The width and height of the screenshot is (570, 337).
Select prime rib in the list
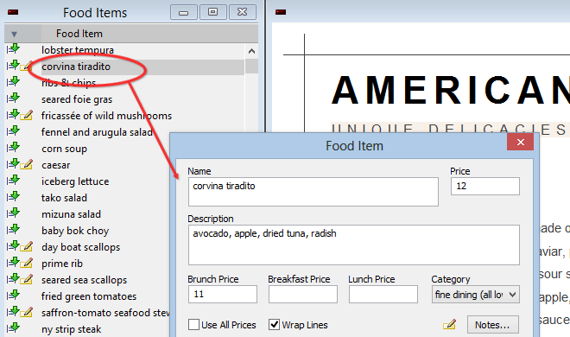[x=62, y=264]
